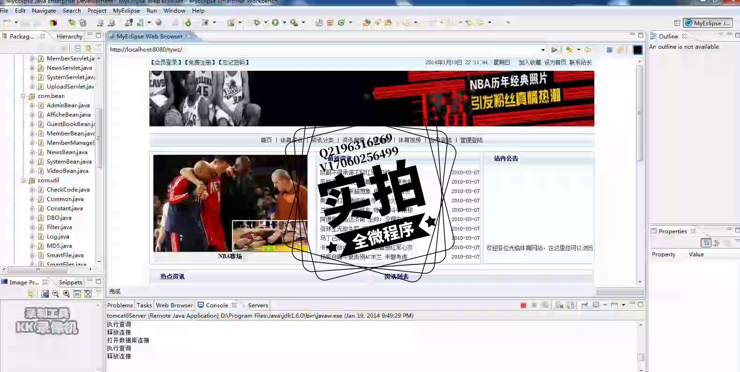This screenshot has width=740, height=372.
Task: Click the green Go arrow beside the URL
Action: pyautogui.click(x=555, y=50)
